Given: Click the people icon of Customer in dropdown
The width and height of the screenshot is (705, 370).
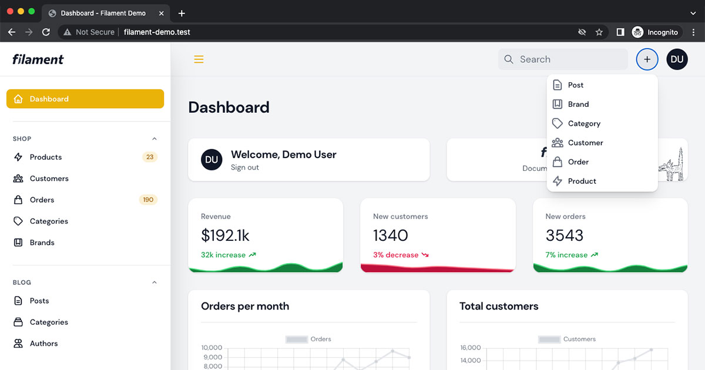Looking at the screenshot, I should [558, 143].
